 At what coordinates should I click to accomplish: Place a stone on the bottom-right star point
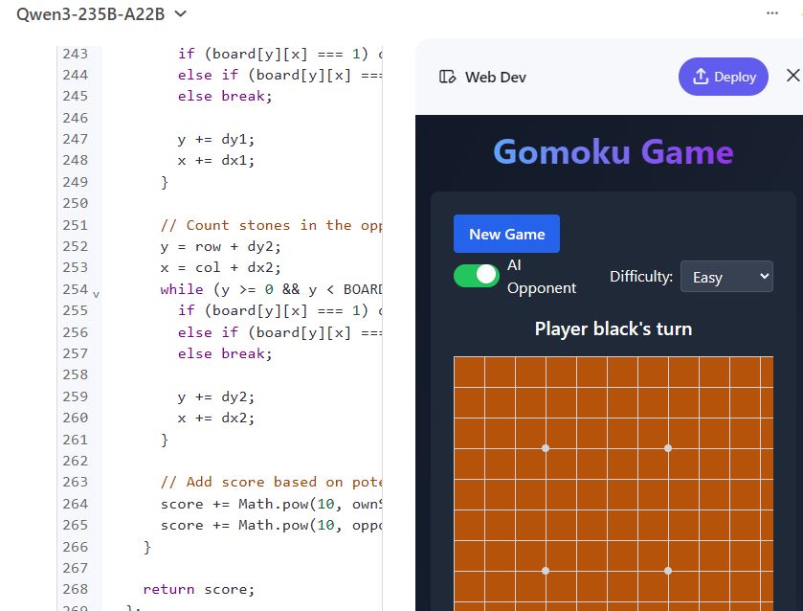[x=667, y=570]
